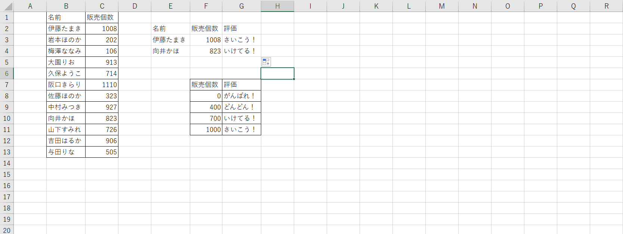Screen dimensions: 623x234
Task: Select column F header
Action: click(x=206, y=6)
